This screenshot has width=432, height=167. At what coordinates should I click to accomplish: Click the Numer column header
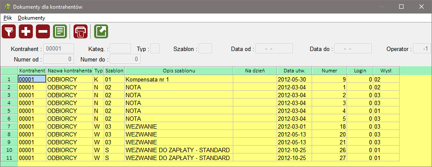pyautogui.click(x=330, y=71)
